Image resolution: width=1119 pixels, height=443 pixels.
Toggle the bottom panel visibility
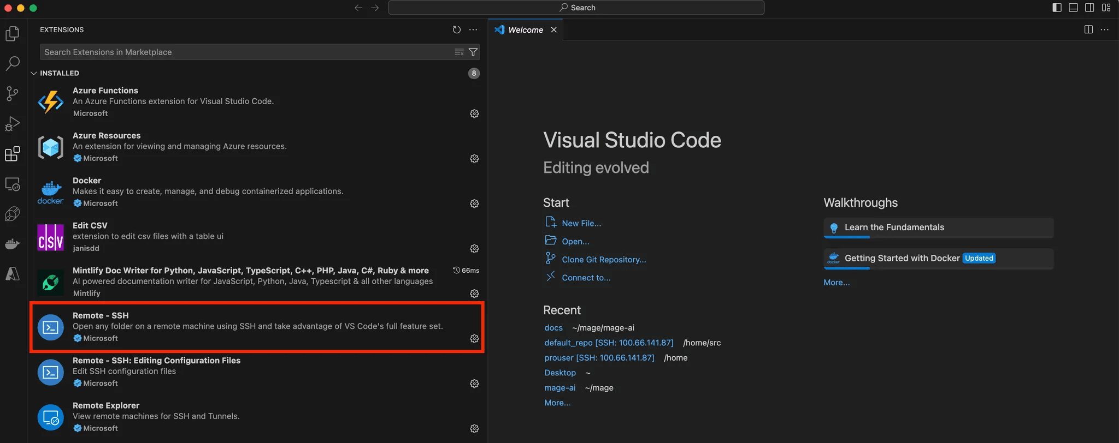1073,8
